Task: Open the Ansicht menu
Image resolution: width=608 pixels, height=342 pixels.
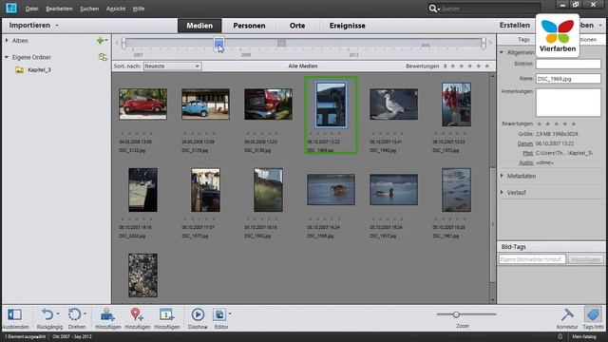Action: coord(116,9)
